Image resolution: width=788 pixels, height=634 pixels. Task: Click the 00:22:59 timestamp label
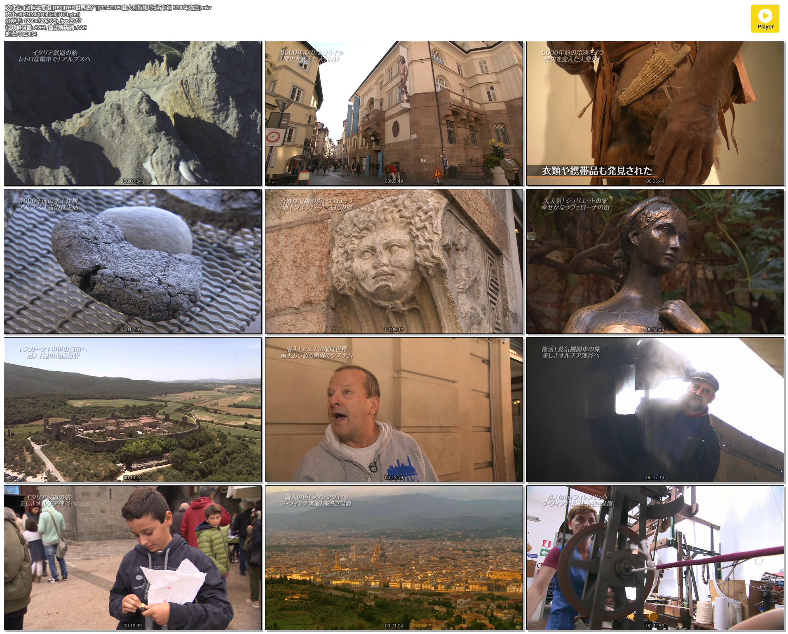pyautogui.click(x=655, y=626)
